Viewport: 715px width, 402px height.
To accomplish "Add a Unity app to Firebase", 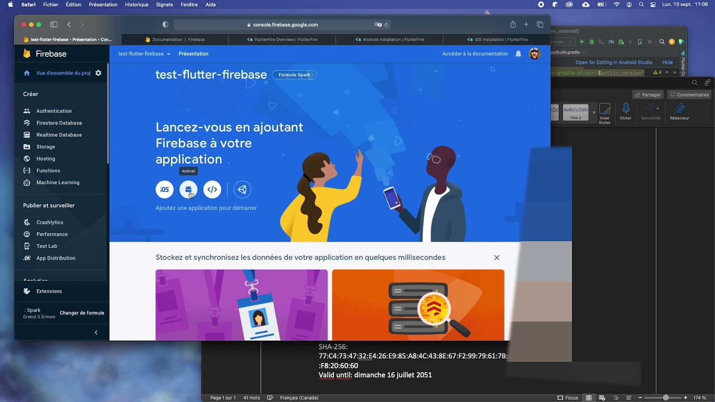I will click(242, 189).
